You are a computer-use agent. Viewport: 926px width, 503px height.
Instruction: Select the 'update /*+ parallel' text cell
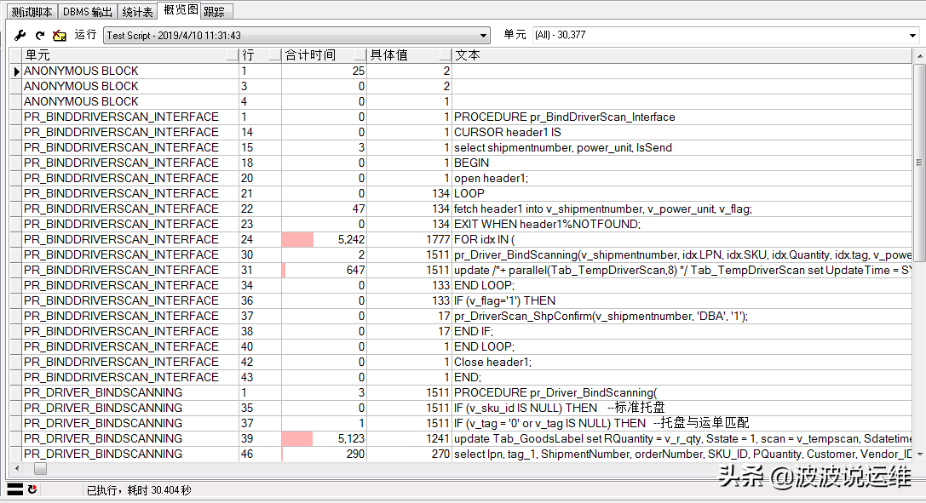tap(682, 270)
